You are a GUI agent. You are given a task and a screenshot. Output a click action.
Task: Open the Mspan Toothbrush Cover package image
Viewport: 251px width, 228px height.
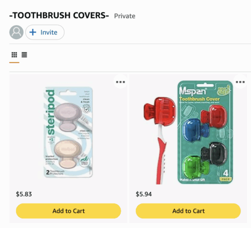click(205, 132)
